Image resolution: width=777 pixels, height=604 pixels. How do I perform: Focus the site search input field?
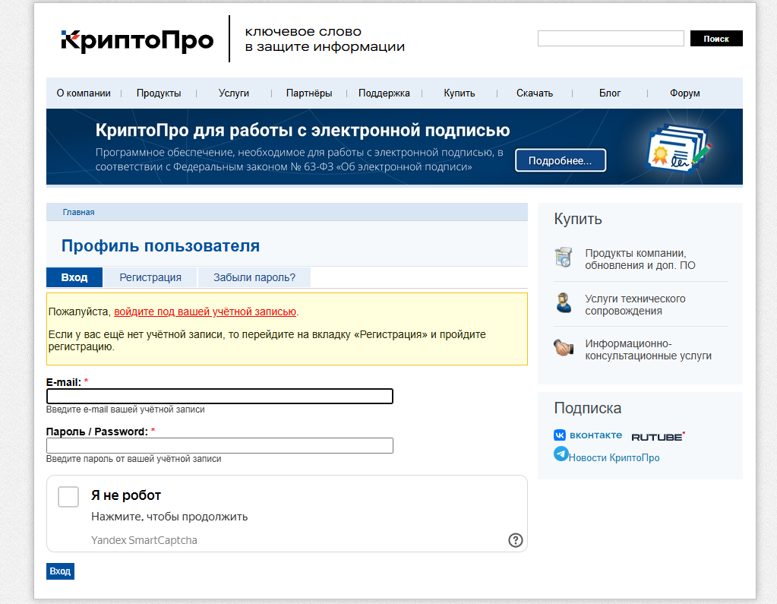611,39
